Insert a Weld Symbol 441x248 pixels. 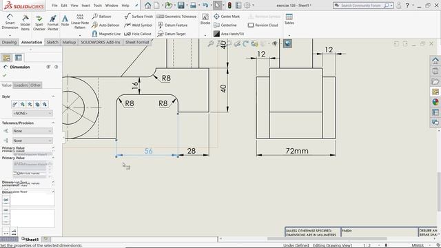point(139,25)
